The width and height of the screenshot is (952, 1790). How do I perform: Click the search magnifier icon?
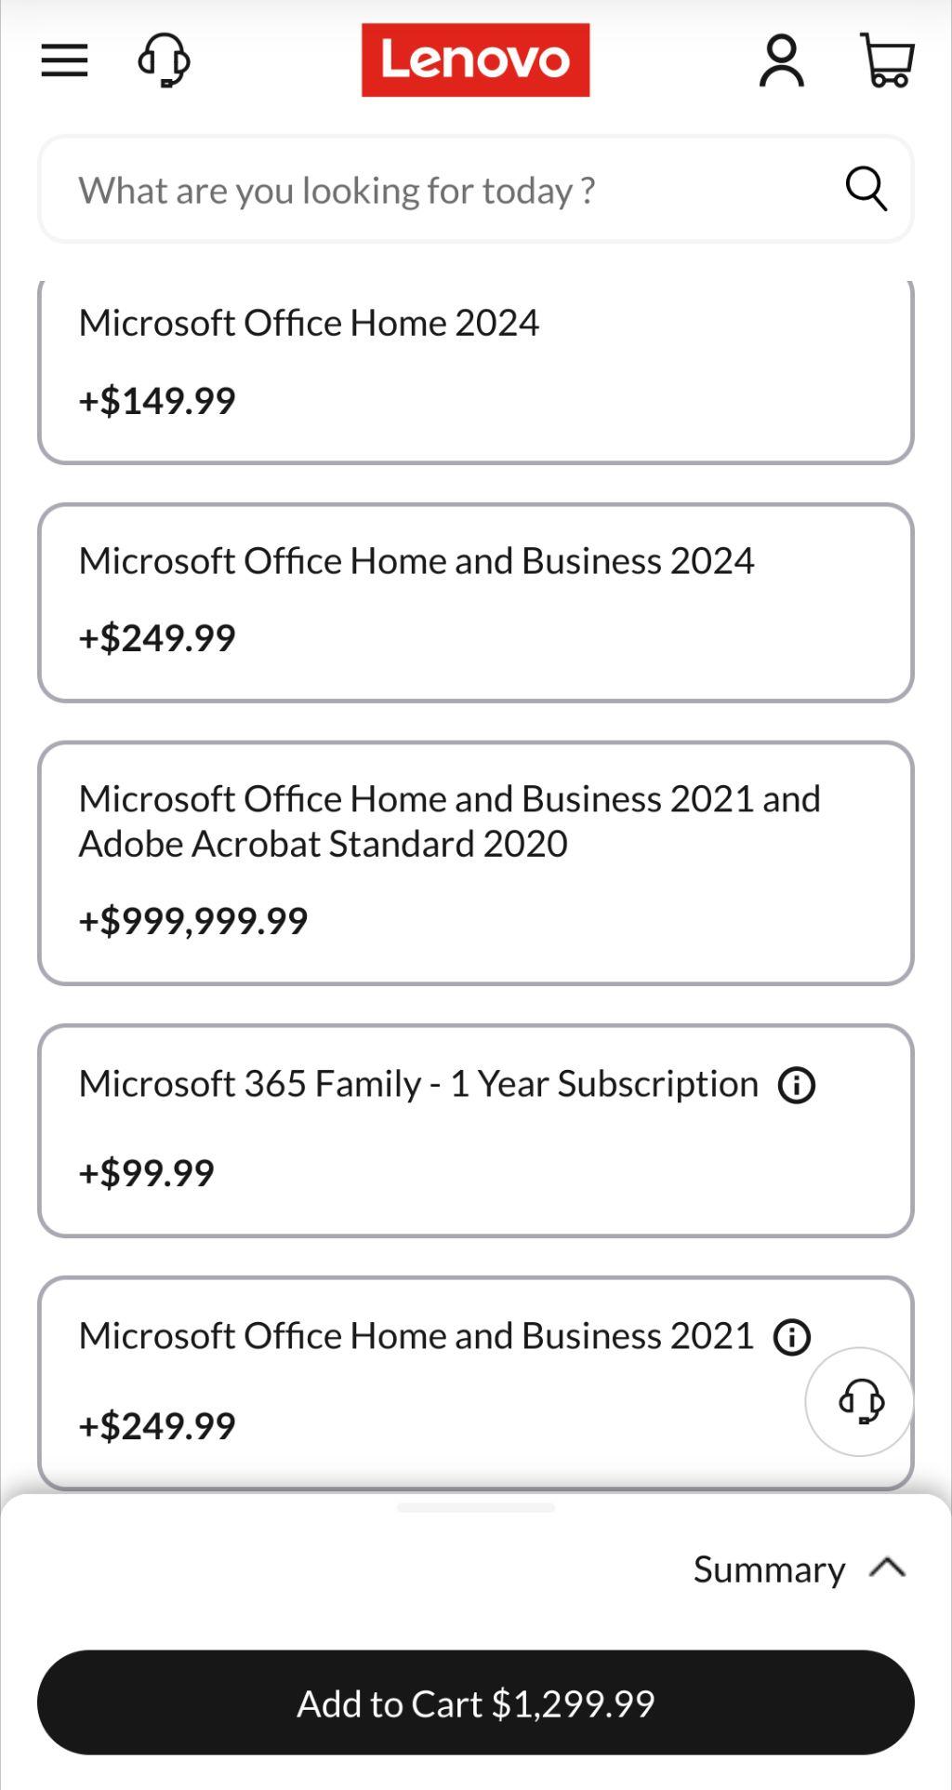(x=866, y=189)
